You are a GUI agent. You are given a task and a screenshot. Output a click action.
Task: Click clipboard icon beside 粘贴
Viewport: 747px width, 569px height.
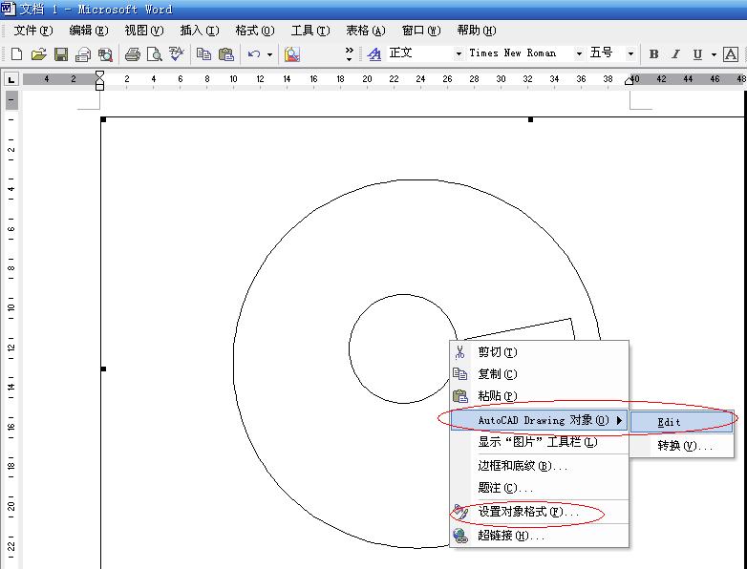(x=460, y=396)
